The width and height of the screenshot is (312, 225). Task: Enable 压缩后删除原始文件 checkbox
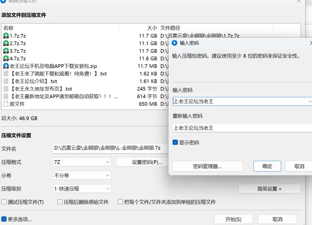click(60, 202)
